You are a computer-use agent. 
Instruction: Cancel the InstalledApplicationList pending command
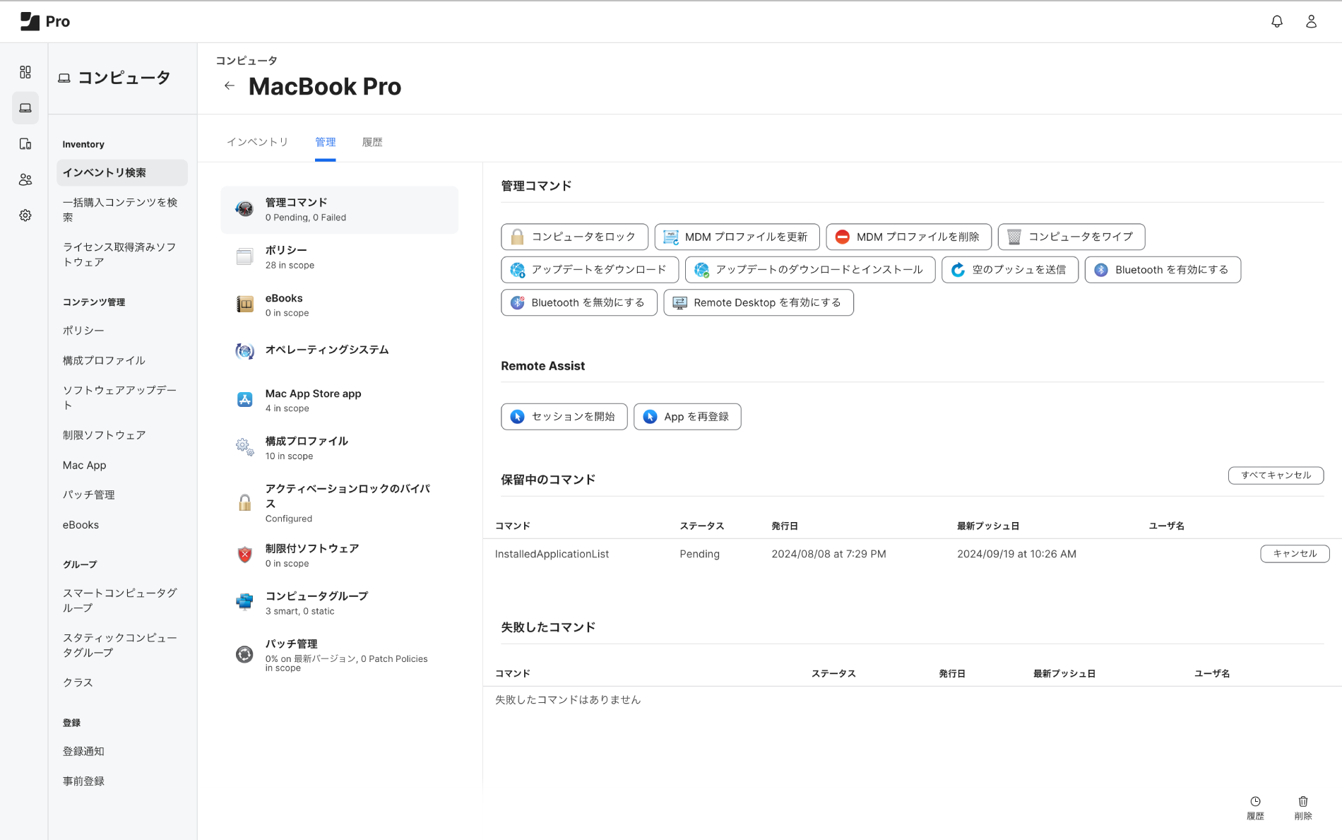point(1294,554)
